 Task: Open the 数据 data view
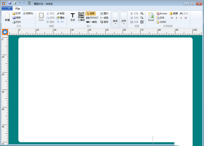174,13
